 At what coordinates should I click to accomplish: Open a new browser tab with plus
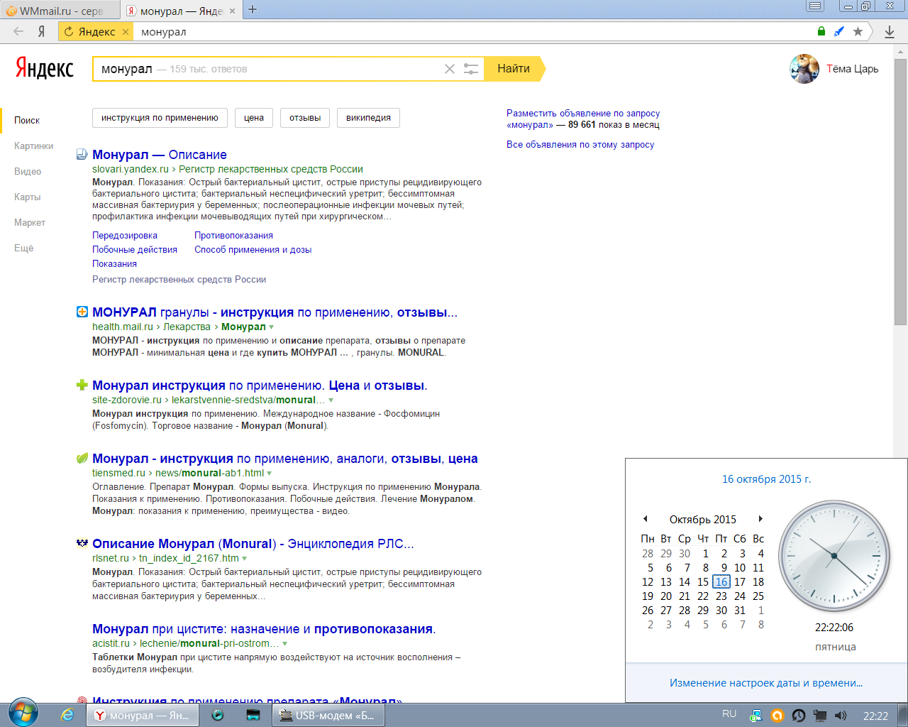point(253,10)
